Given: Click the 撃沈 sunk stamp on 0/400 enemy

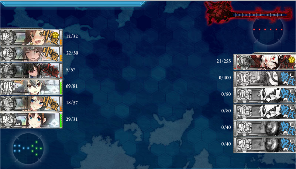Looking at the screenshot, I should [287, 79].
